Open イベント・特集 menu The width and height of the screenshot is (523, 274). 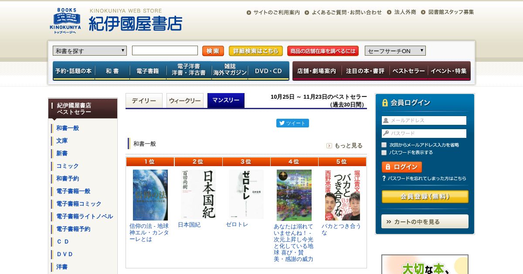pos(449,71)
